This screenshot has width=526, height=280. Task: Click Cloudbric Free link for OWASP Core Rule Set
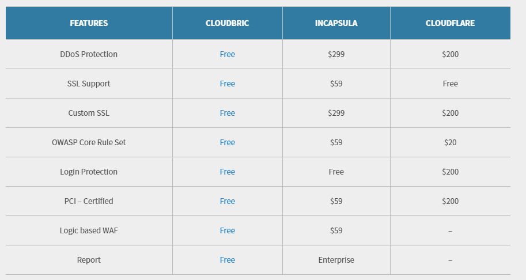[227, 142]
